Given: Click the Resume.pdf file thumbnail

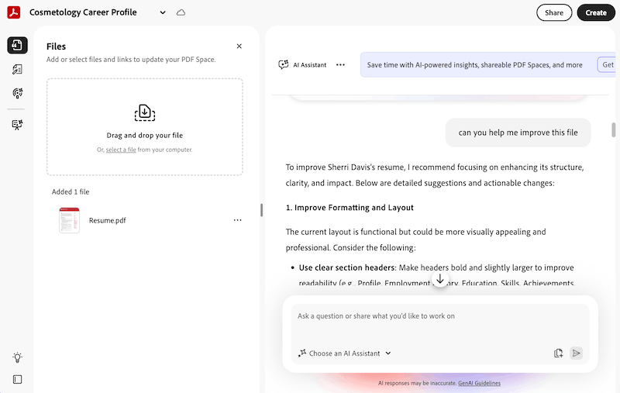Looking at the screenshot, I should [x=69, y=220].
